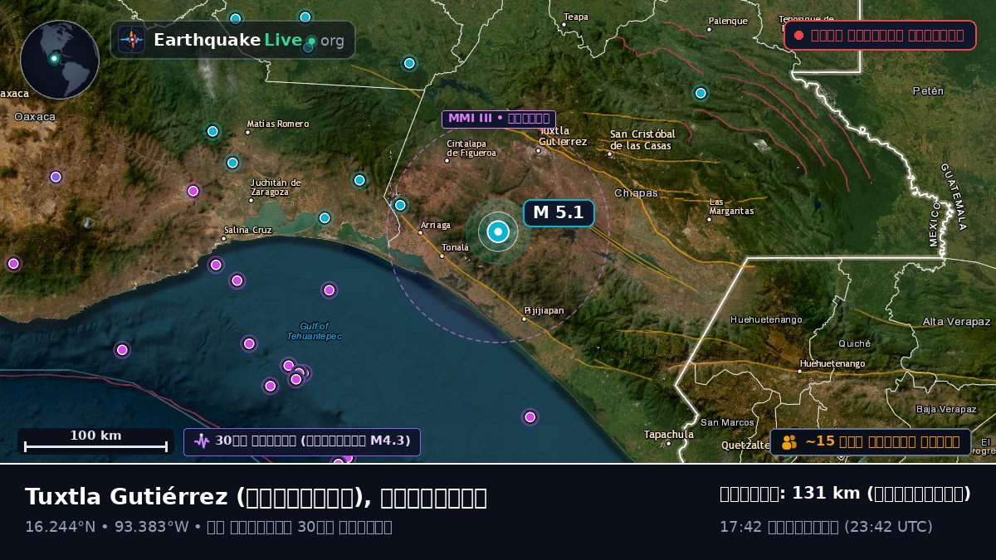Click the San Cristóbal de las Casas label
This screenshot has height=560, width=996.
click(642, 139)
